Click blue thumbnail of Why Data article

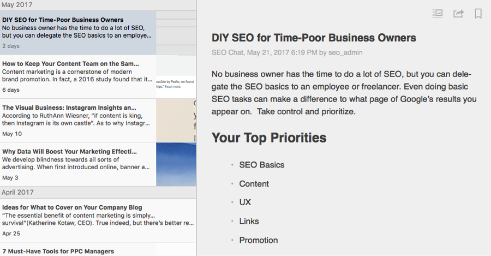pyautogui.click(x=176, y=164)
